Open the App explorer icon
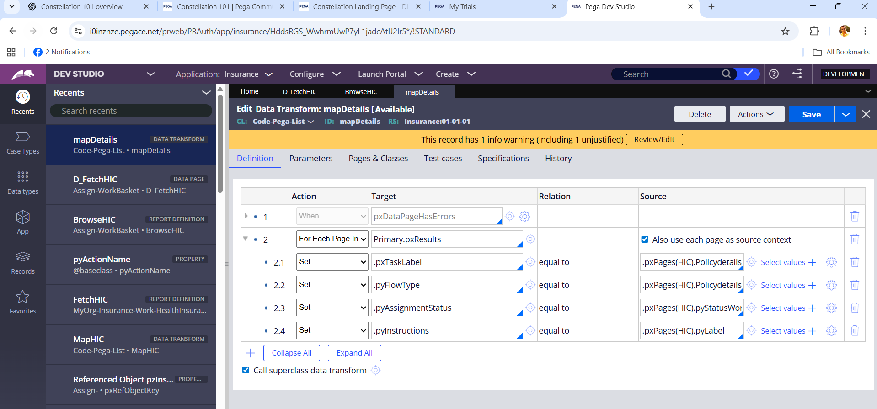The width and height of the screenshot is (877, 409). [23, 223]
